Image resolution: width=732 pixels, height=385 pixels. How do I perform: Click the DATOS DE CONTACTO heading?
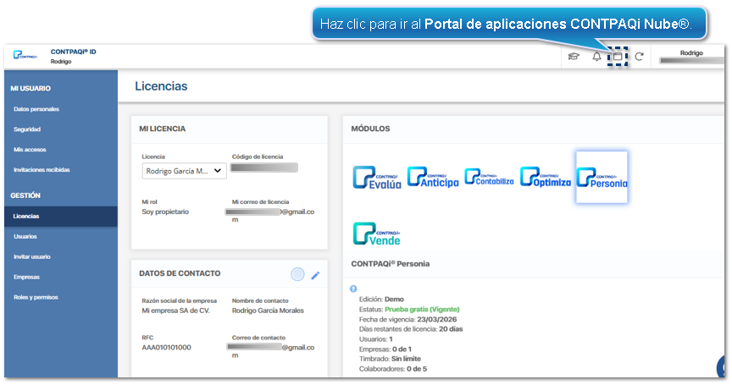pyautogui.click(x=180, y=273)
